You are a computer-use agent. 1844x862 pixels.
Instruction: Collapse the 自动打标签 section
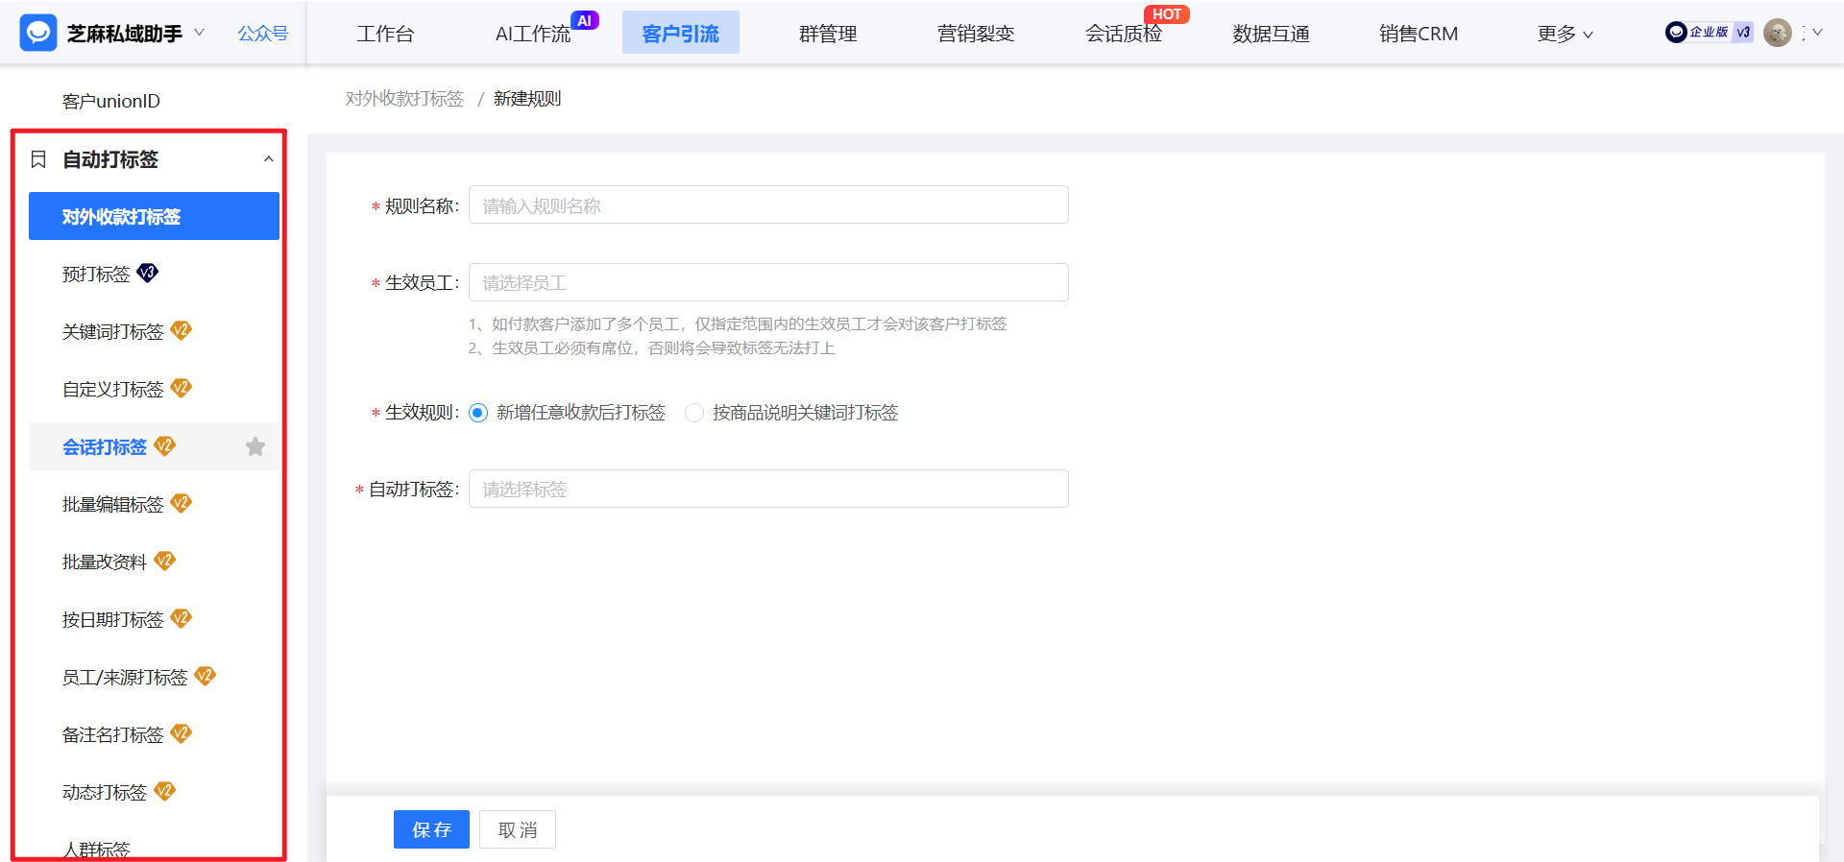click(269, 159)
